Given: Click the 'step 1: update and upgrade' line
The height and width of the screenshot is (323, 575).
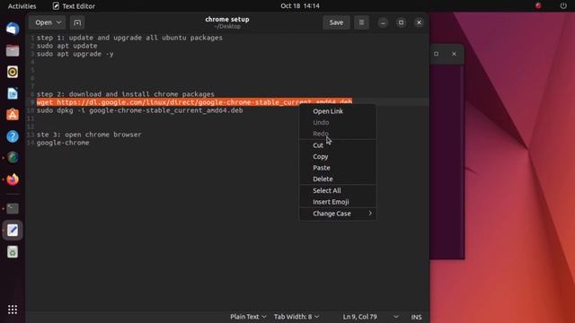Looking at the screenshot, I should click(x=129, y=38).
